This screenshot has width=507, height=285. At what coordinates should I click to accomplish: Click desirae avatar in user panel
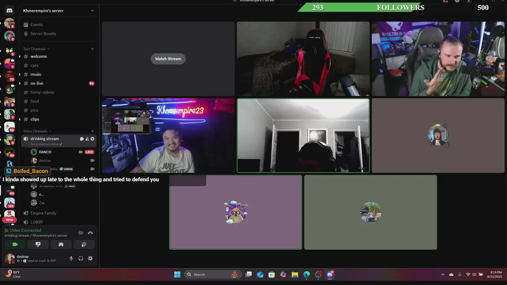[9, 258]
